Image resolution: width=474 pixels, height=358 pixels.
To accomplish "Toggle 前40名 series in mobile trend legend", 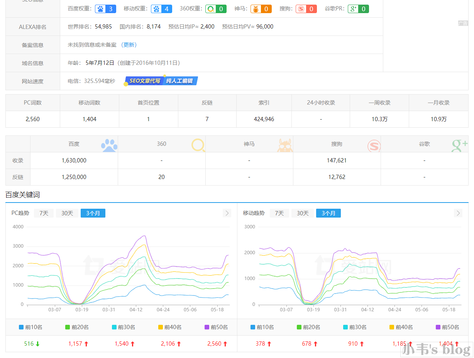I will [401, 327].
